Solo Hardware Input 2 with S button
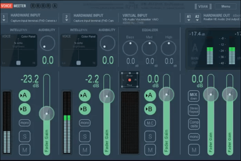Screen dimensions: 241x161 click(85, 136)
